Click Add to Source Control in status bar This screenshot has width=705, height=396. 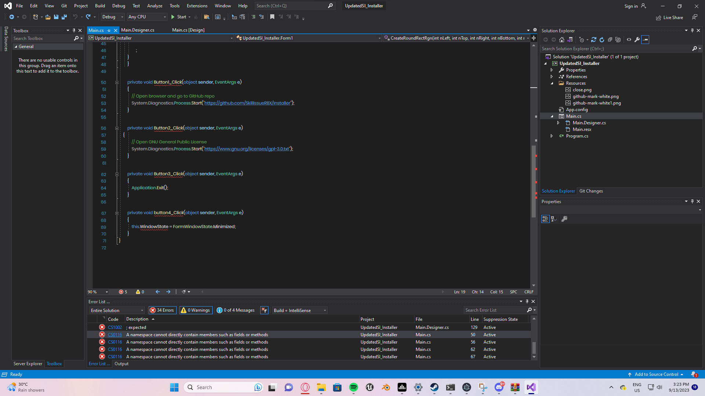(x=656, y=374)
